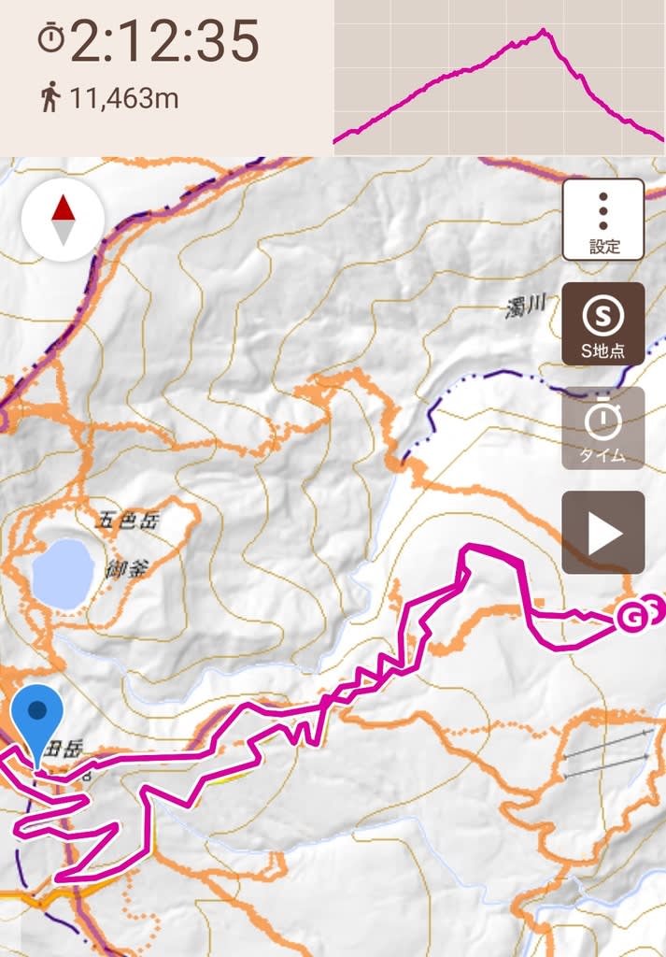Tap the elevation graph peak point
The width and height of the screenshot is (666, 957).
point(543,30)
